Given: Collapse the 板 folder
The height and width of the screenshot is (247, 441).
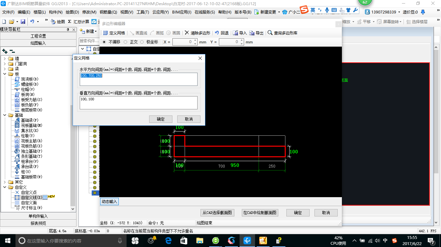Looking at the screenshot, I should click(5, 74).
